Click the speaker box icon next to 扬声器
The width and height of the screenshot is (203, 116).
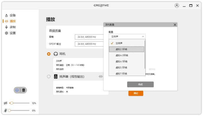coord(56,76)
